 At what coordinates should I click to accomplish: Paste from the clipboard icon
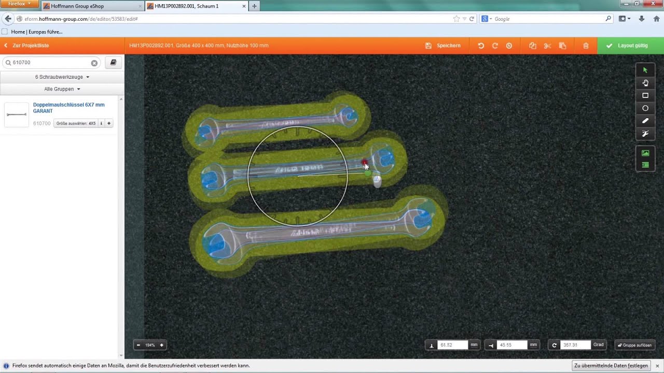tap(562, 46)
